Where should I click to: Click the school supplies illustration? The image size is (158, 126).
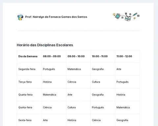(126, 17)
